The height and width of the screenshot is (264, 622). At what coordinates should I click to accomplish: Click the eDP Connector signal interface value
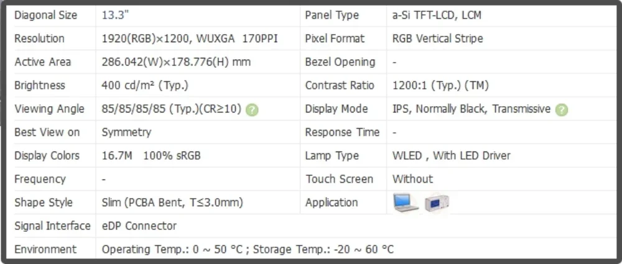[139, 225]
